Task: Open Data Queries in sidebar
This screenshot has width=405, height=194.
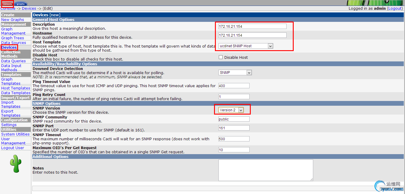Action: [x=13, y=61]
